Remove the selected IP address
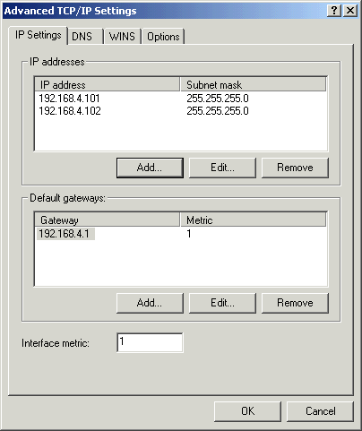This screenshot has width=362, height=431. coord(295,168)
